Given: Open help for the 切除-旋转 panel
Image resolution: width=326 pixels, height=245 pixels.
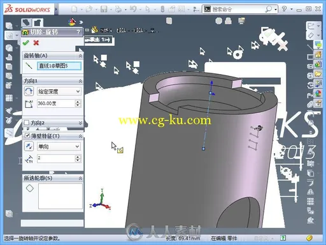Looking at the screenshot, I should coord(78,32).
